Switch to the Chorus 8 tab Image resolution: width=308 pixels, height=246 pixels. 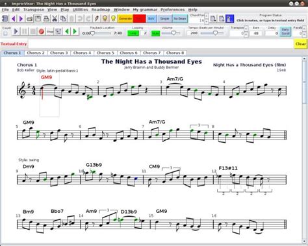coord(175,53)
